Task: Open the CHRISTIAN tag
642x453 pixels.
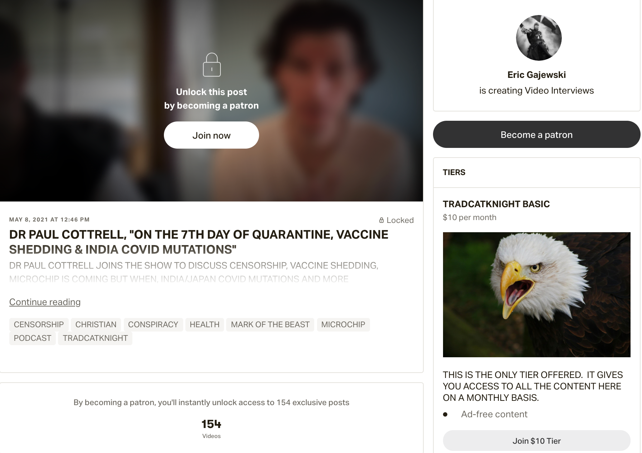Action: click(96, 324)
